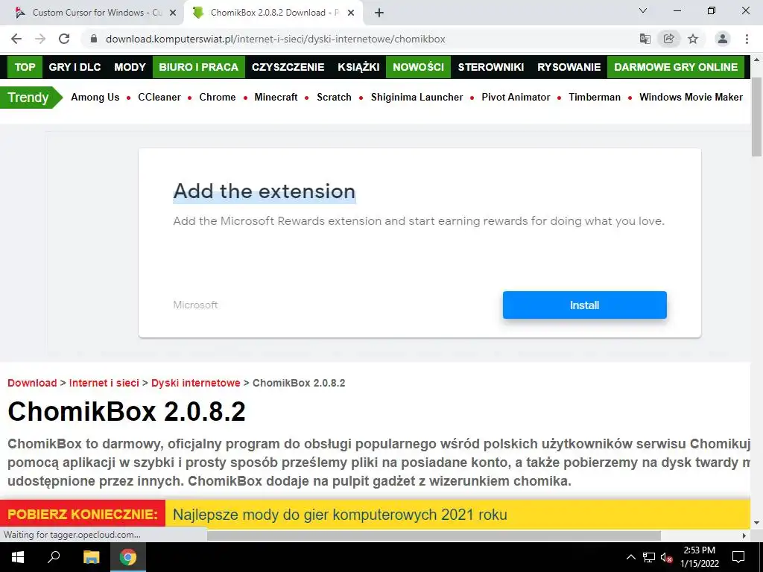
Task: Open the Windows Movie Maker trend link
Action: click(x=691, y=98)
